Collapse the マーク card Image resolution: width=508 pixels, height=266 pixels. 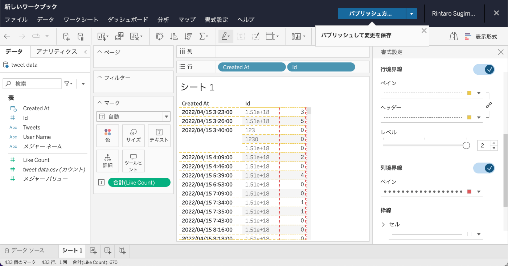click(100, 103)
